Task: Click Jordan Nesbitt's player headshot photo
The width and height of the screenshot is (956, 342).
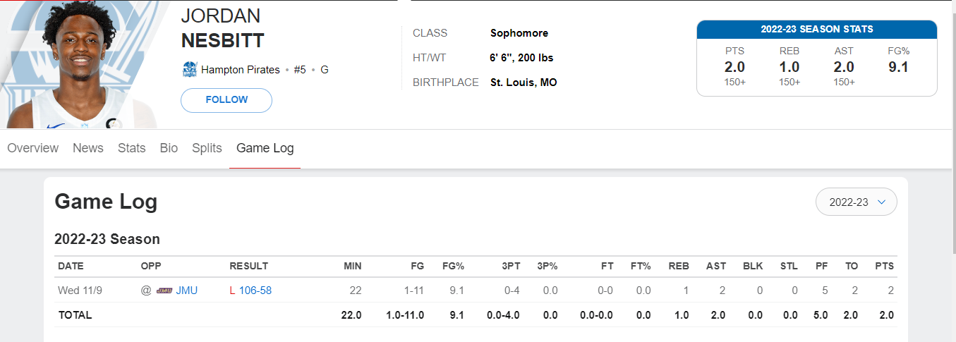Action: pos(78,66)
